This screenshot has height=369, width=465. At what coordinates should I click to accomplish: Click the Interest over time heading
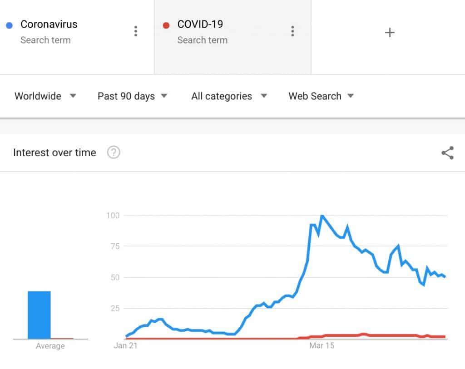(54, 153)
